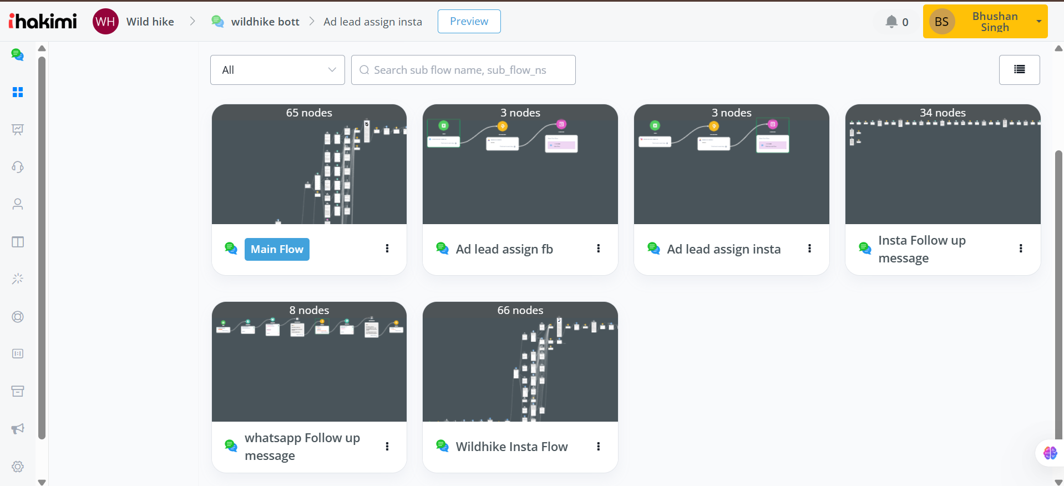1064x486 pixels.
Task: Open the counter panel icon in sidebar
Action: [x=18, y=354]
